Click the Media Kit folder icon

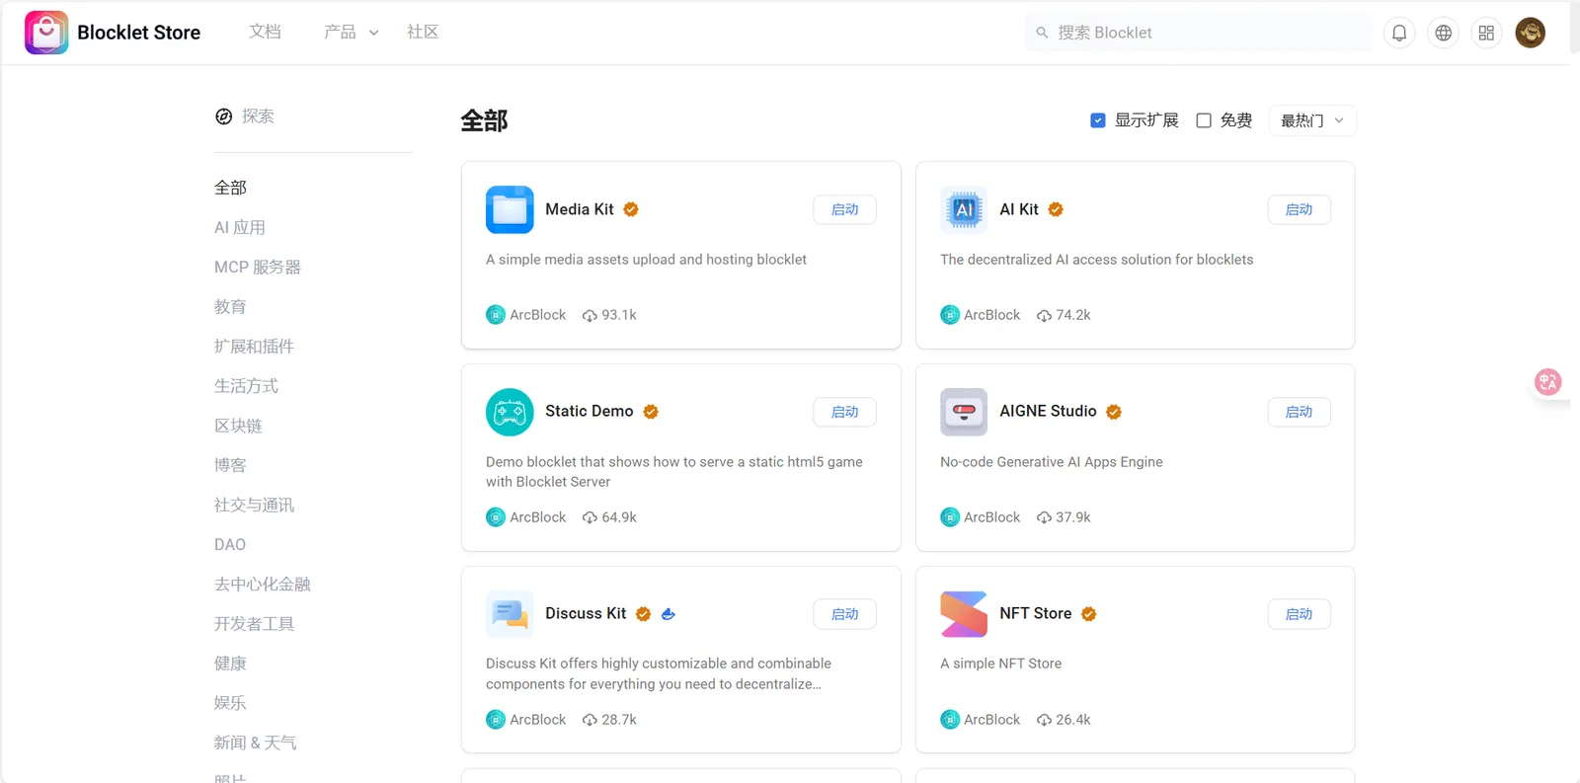[510, 209]
